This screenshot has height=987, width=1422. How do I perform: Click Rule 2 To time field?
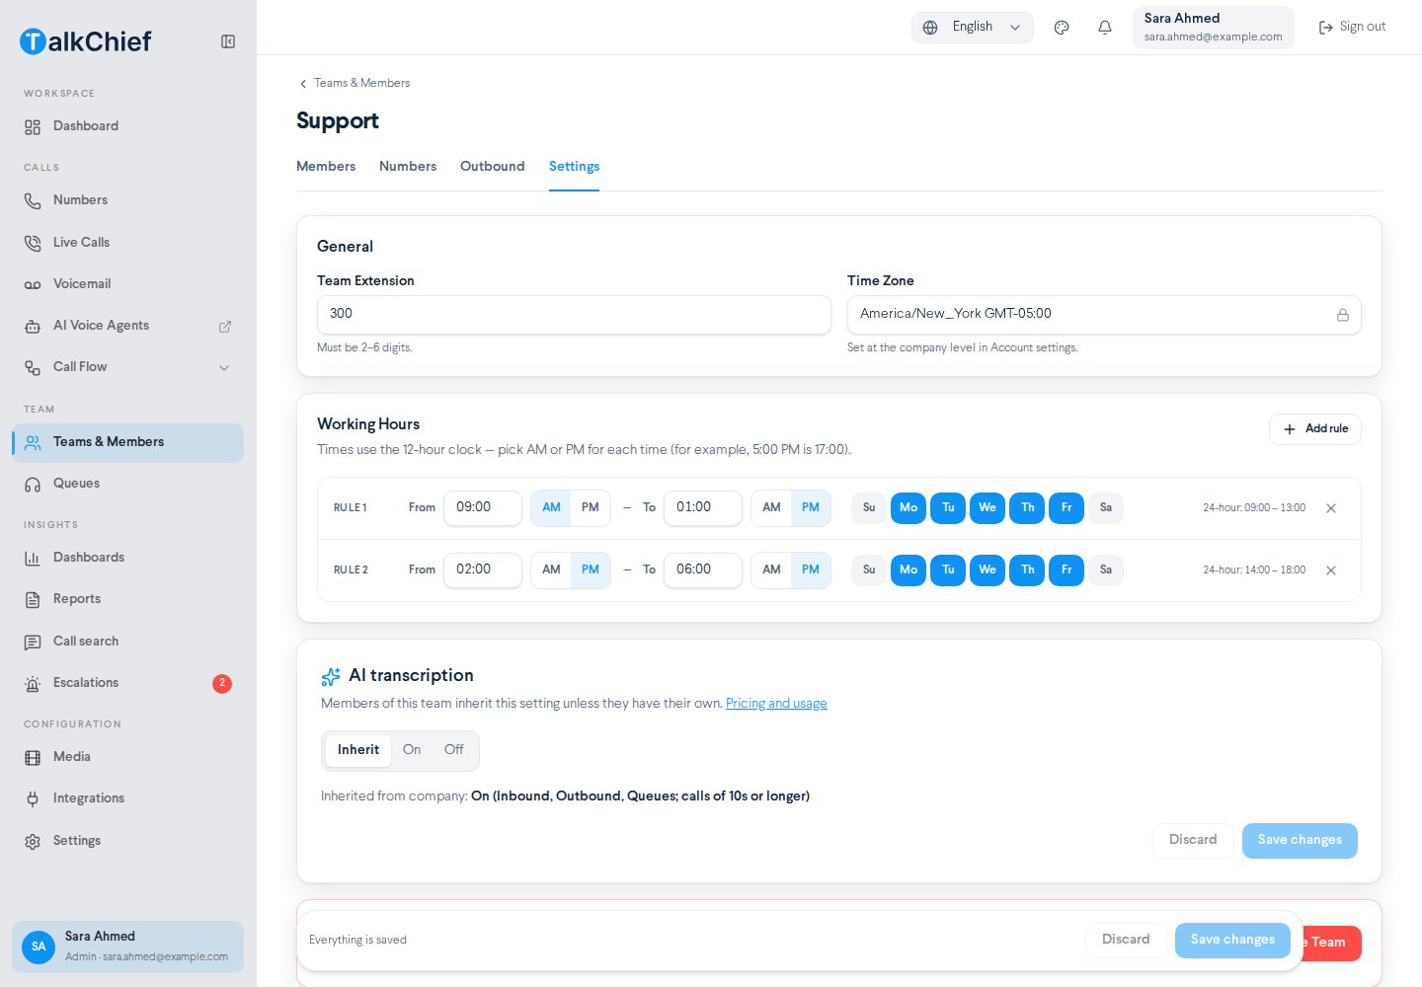click(x=702, y=570)
